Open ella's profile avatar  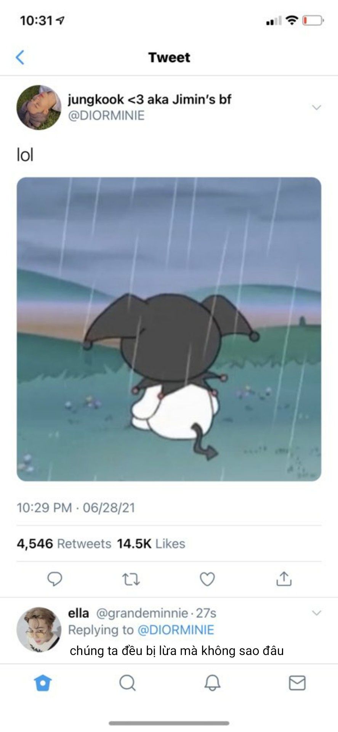click(39, 629)
